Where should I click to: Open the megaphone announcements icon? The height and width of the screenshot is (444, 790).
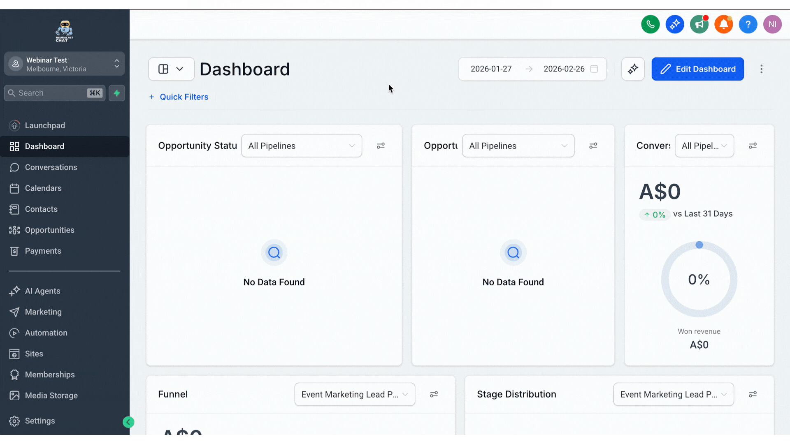(x=699, y=24)
